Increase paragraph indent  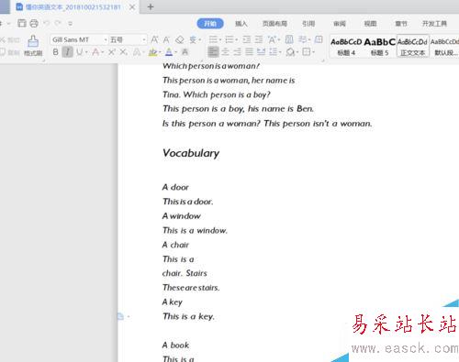[x=259, y=39]
